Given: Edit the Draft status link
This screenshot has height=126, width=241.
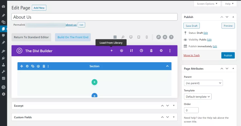Looking at the screenshot, I should point(206,33).
